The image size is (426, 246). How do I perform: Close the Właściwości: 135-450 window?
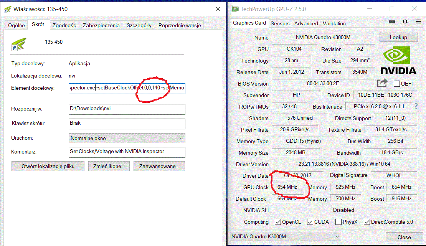[x=218, y=9]
